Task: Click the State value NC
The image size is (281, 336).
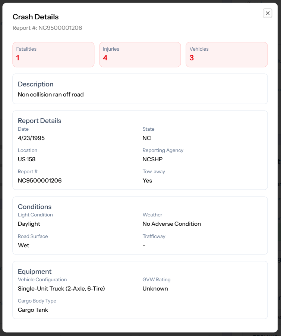Action: [147, 138]
